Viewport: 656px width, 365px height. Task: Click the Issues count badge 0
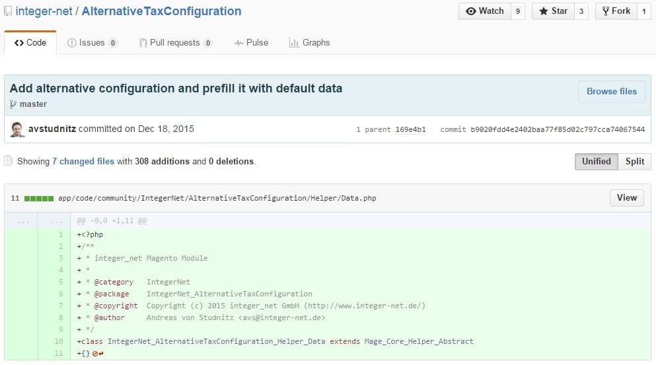tap(112, 43)
